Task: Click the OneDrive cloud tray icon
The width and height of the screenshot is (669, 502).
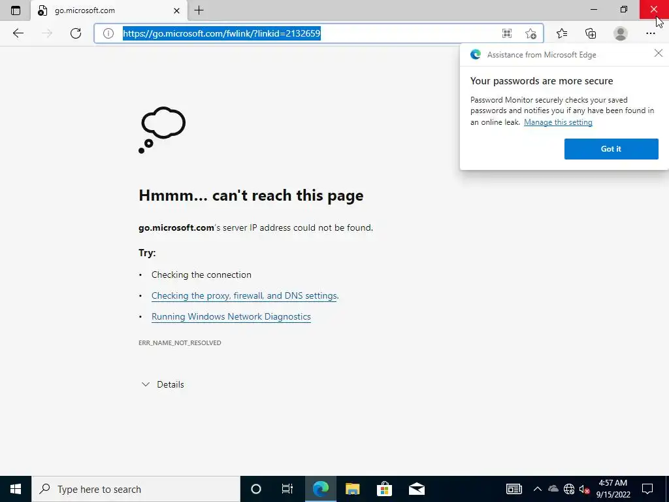Action: pyautogui.click(x=553, y=489)
